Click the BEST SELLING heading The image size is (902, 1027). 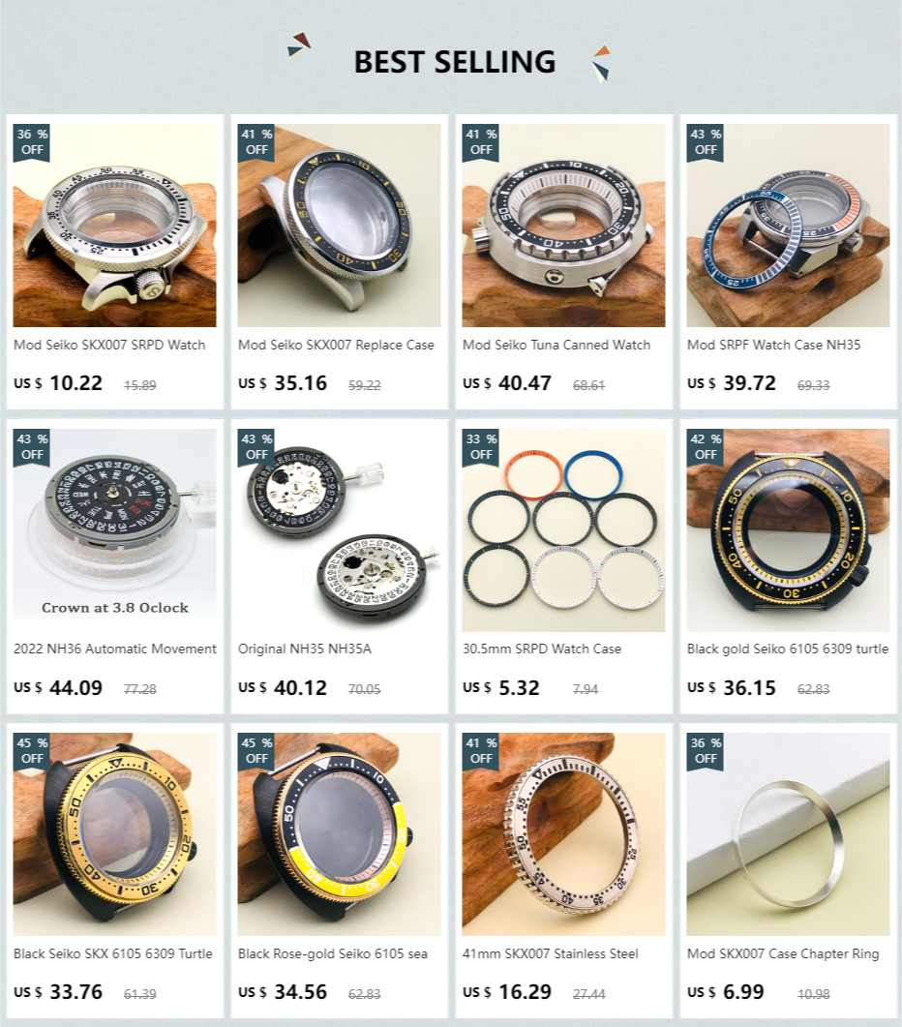(455, 62)
